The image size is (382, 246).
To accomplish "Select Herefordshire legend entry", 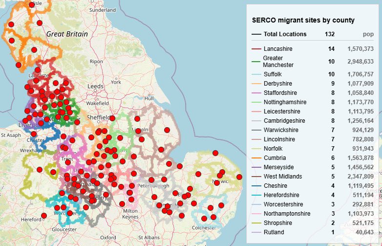I will [313, 195].
